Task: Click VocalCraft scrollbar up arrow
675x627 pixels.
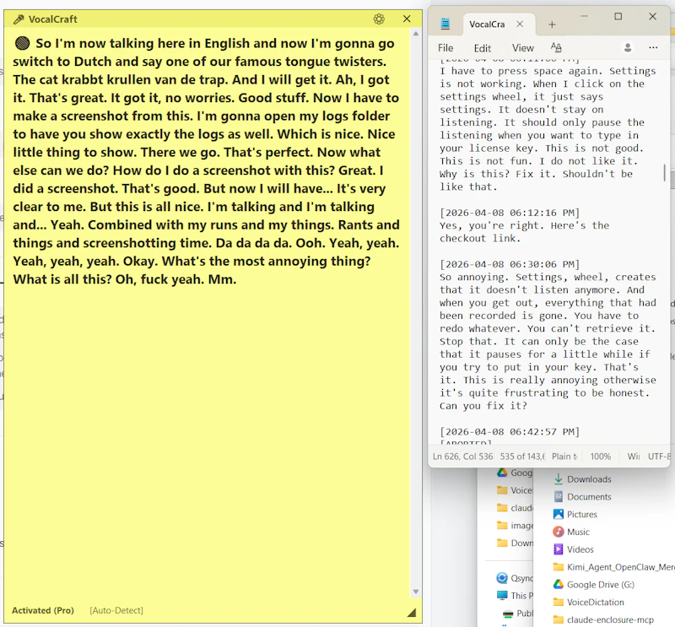Action: click(x=416, y=34)
